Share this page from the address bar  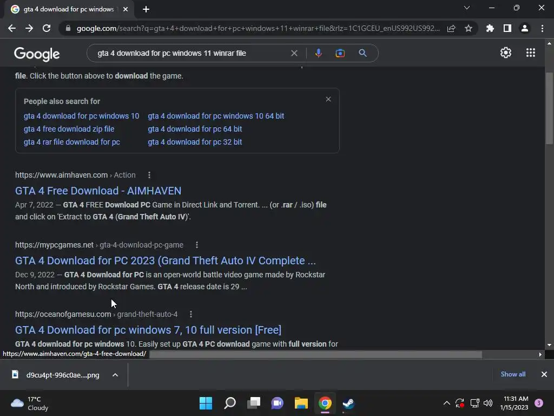pyautogui.click(x=451, y=28)
